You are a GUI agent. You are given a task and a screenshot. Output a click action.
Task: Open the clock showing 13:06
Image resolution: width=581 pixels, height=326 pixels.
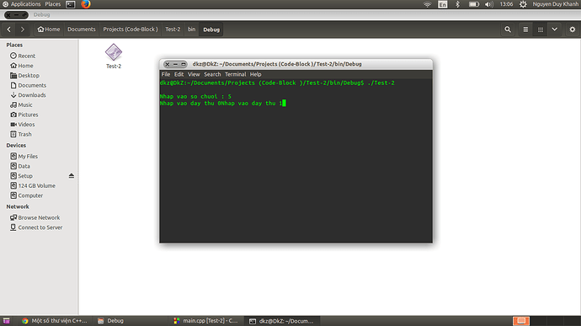[x=506, y=4]
